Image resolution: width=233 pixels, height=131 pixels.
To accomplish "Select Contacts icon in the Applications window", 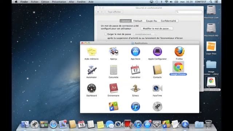I will (x=157, y=70).
